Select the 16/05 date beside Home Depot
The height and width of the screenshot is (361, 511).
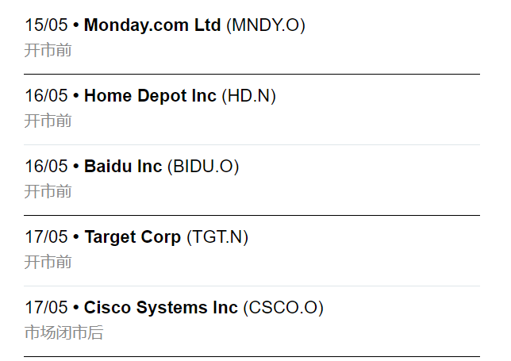pos(46,96)
